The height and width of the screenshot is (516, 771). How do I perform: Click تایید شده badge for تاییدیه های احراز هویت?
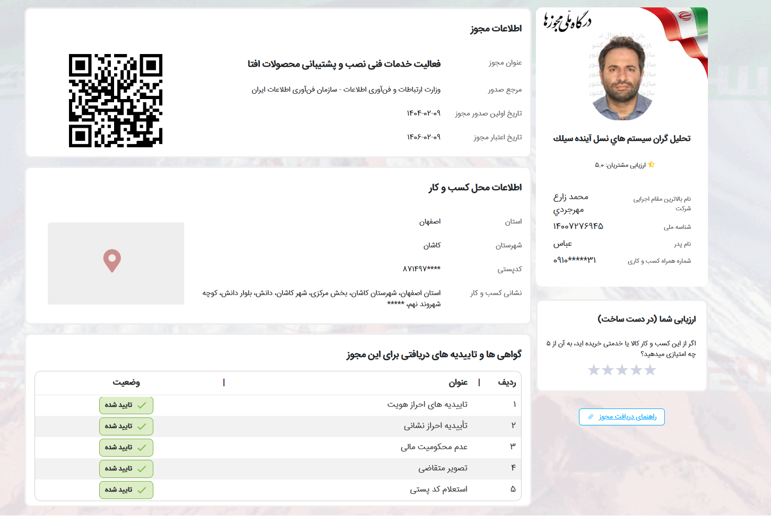pos(126,405)
